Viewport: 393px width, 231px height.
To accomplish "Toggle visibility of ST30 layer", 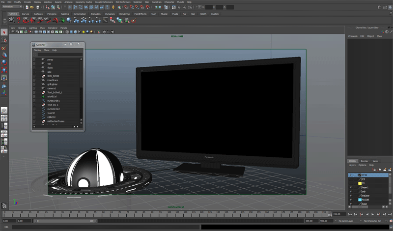I will 351,175.
